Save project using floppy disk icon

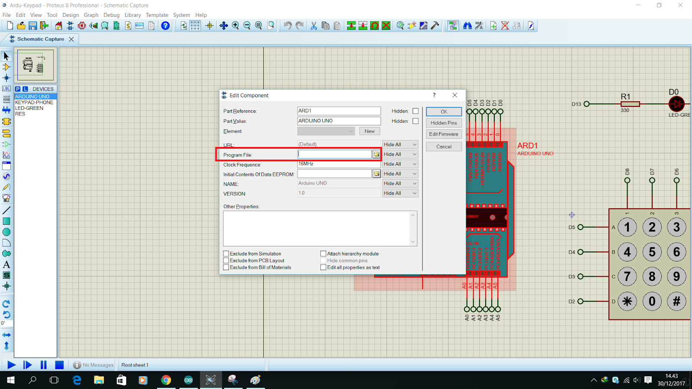coord(32,26)
